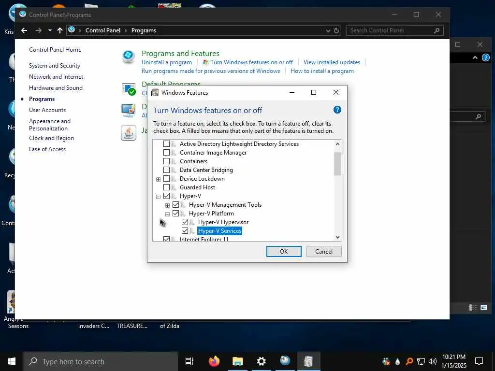Open Settings gear on the taskbar
The height and width of the screenshot is (371, 495).
point(262,361)
